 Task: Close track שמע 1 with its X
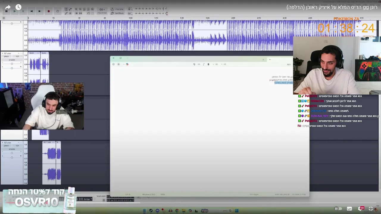point(3,53)
